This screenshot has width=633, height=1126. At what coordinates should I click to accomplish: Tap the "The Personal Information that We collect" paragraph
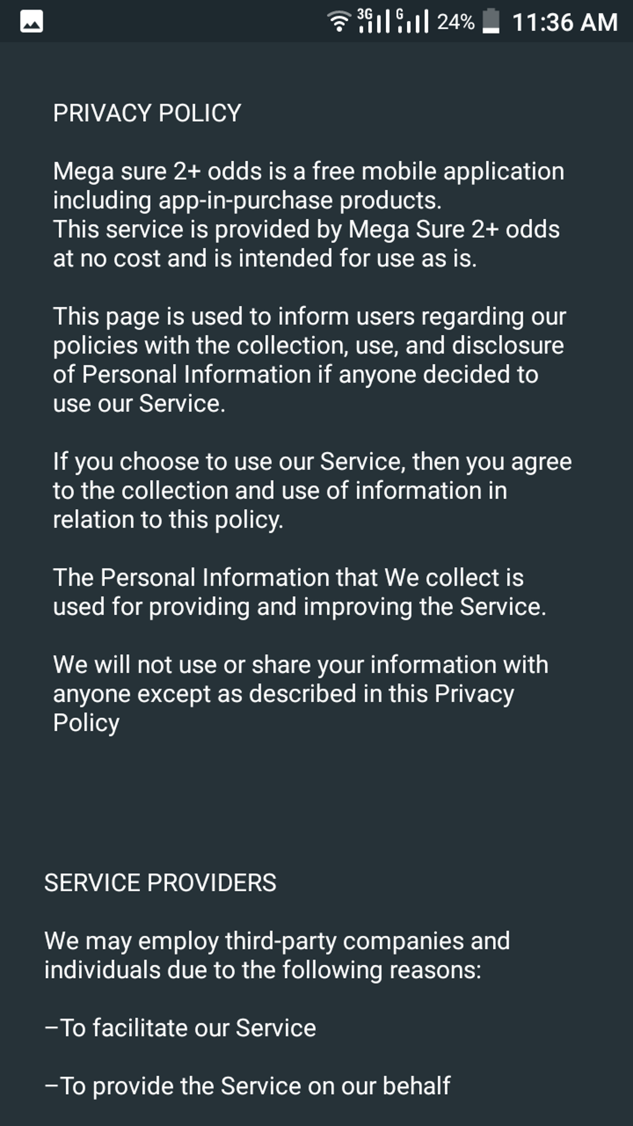299,592
